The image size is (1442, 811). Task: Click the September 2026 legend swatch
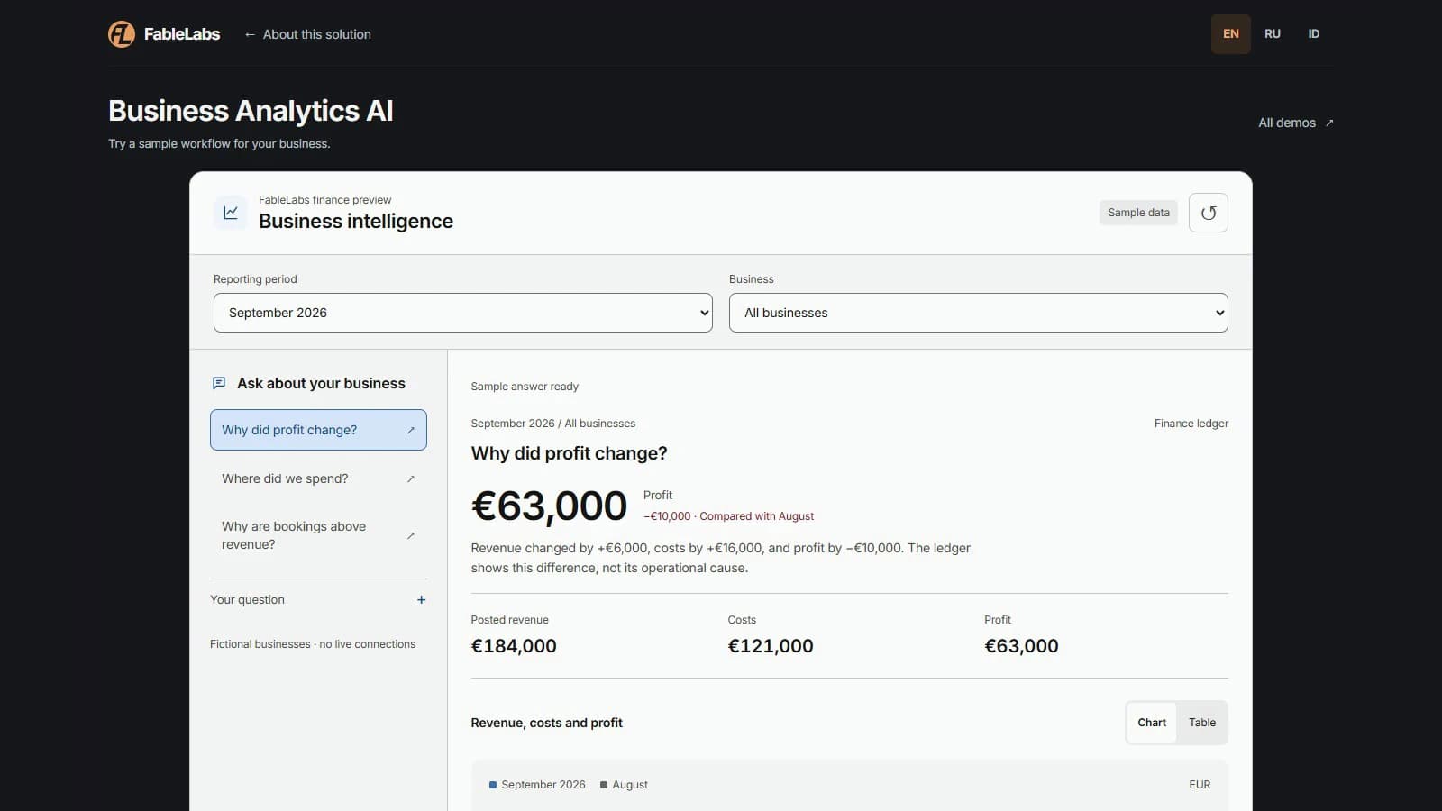[x=493, y=785]
